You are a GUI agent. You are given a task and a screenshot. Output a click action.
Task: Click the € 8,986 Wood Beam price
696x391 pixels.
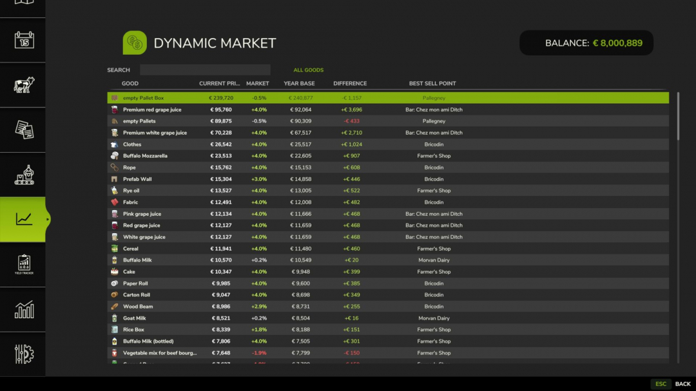point(220,306)
